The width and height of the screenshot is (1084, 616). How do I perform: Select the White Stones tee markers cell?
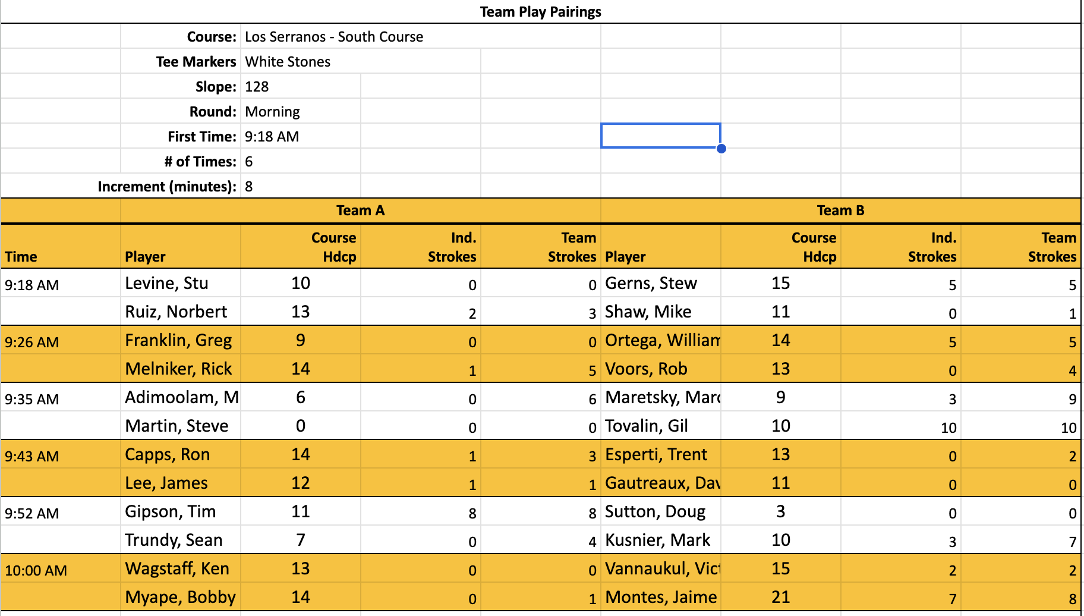[288, 62]
